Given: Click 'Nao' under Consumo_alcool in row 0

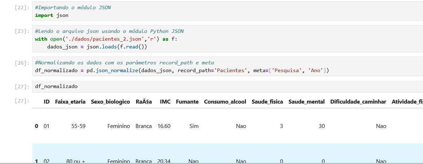Looking at the screenshot, I should pyautogui.click(x=241, y=126).
